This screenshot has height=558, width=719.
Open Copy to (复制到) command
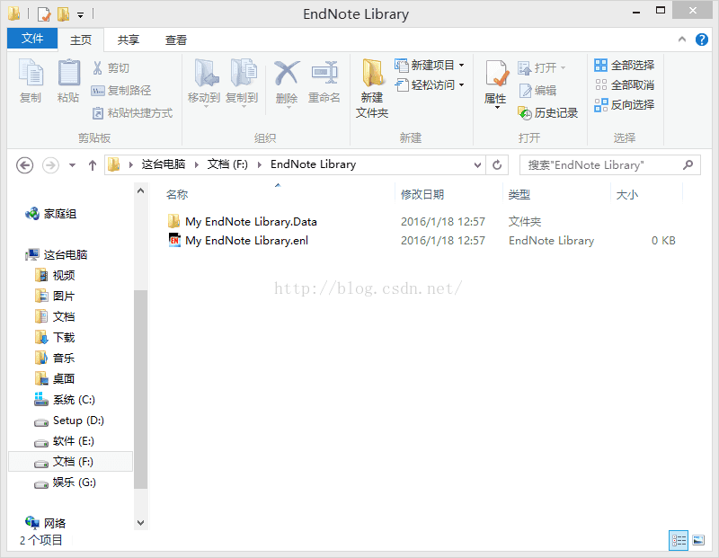coord(242,82)
